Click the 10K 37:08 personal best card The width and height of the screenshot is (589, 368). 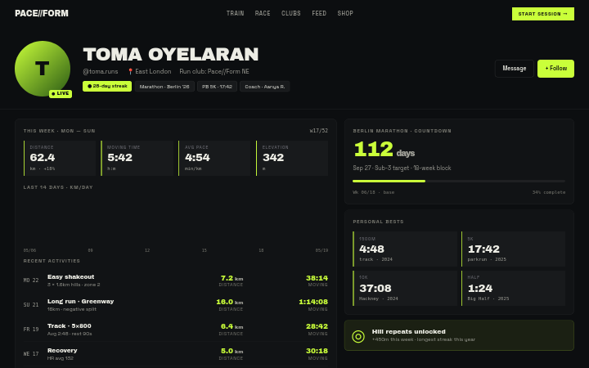tap(405, 288)
